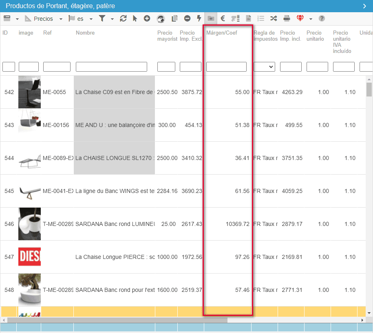The image size is (373, 333).
Task: Click the DIESEL thumbnail in row 547
Action: 29,257
